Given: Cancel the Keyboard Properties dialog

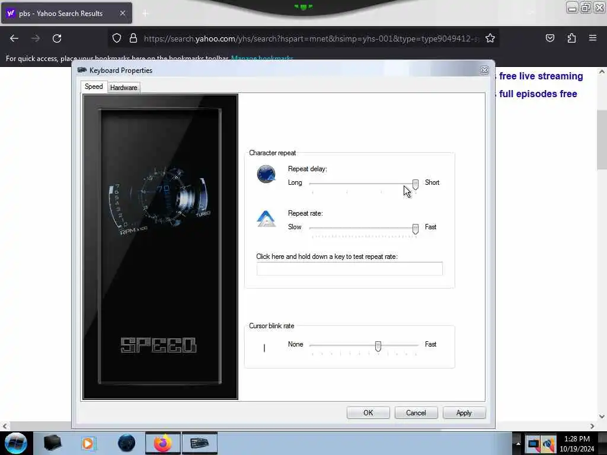Looking at the screenshot, I should (x=416, y=413).
